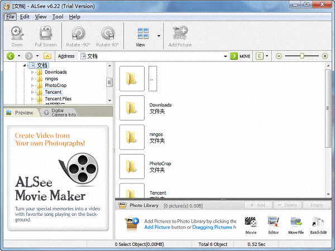Select Tencent Files in folder tree

point(58,99)
